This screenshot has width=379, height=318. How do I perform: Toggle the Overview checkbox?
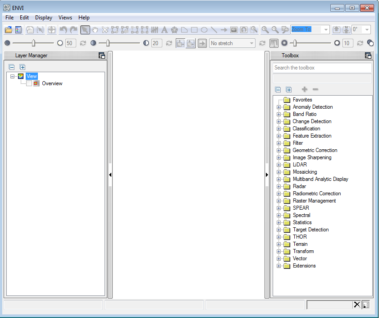tap(29, 83)
